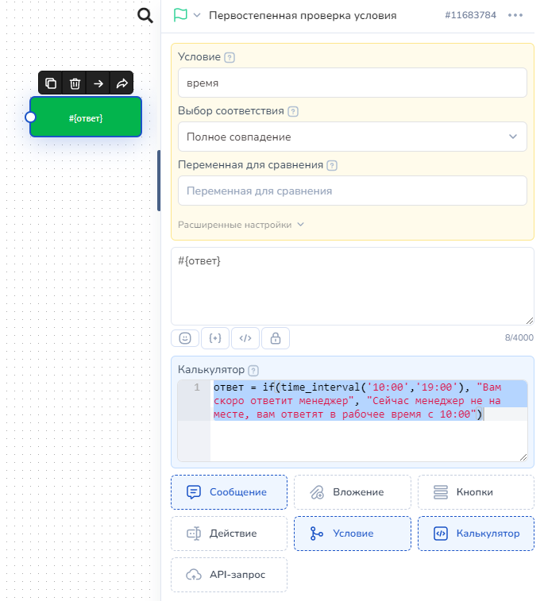Add an API-запрос block
This screenshot has height=601, width=544.
229,575
